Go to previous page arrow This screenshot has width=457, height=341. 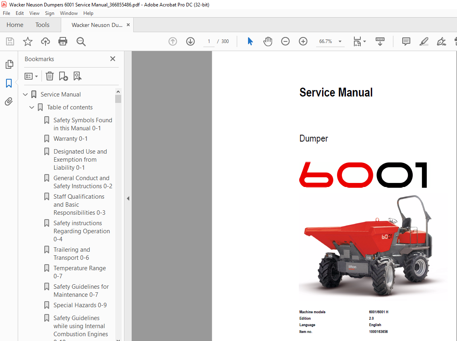pos(173,41)
